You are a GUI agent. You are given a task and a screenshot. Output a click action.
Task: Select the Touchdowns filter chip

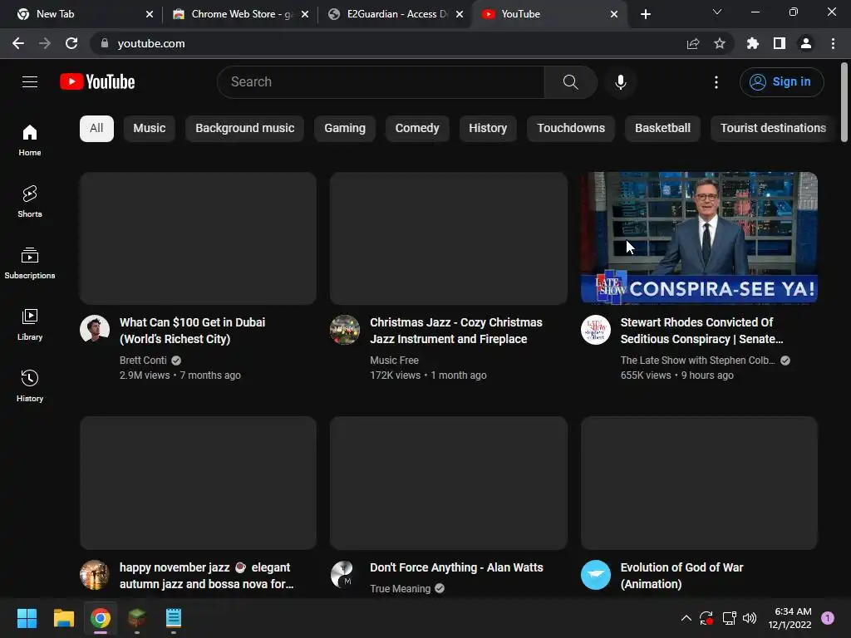point(571,129)
